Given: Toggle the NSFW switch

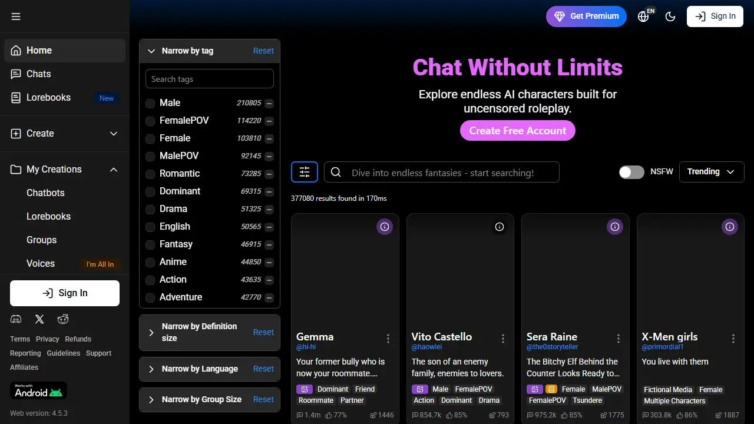Looking at the screenshot, I should [631, 172].
